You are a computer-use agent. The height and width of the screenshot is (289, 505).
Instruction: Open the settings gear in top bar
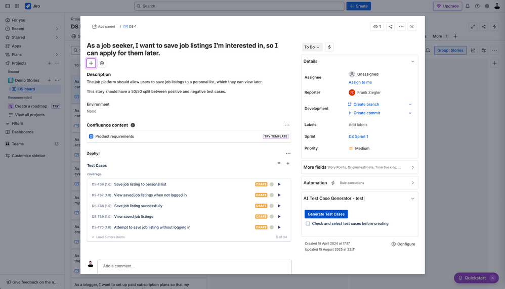coord(487,6)
